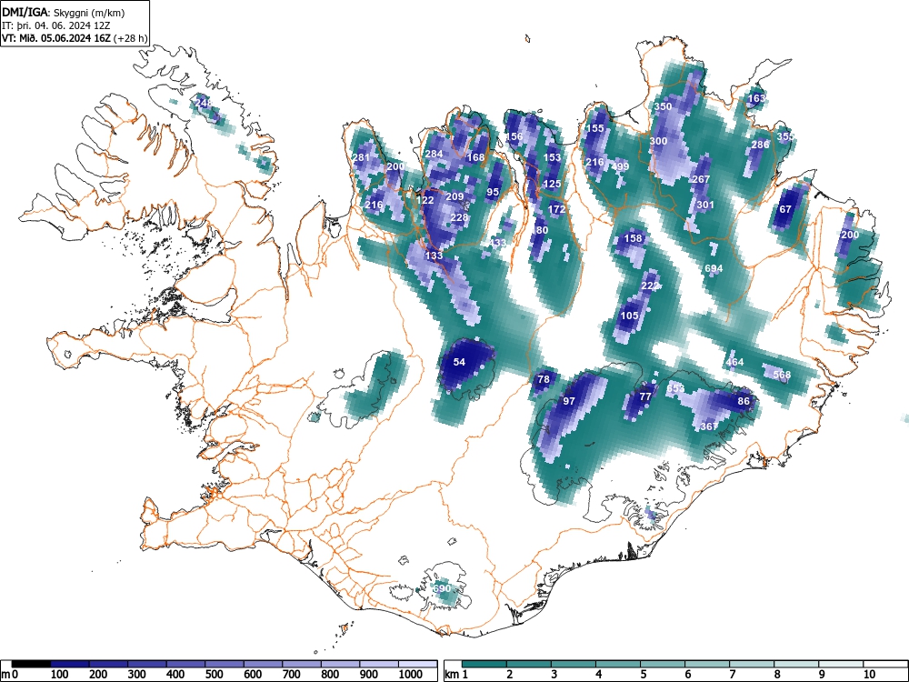Select the 694 visibility value
The image size is (909, 682).
click(714, 268)
